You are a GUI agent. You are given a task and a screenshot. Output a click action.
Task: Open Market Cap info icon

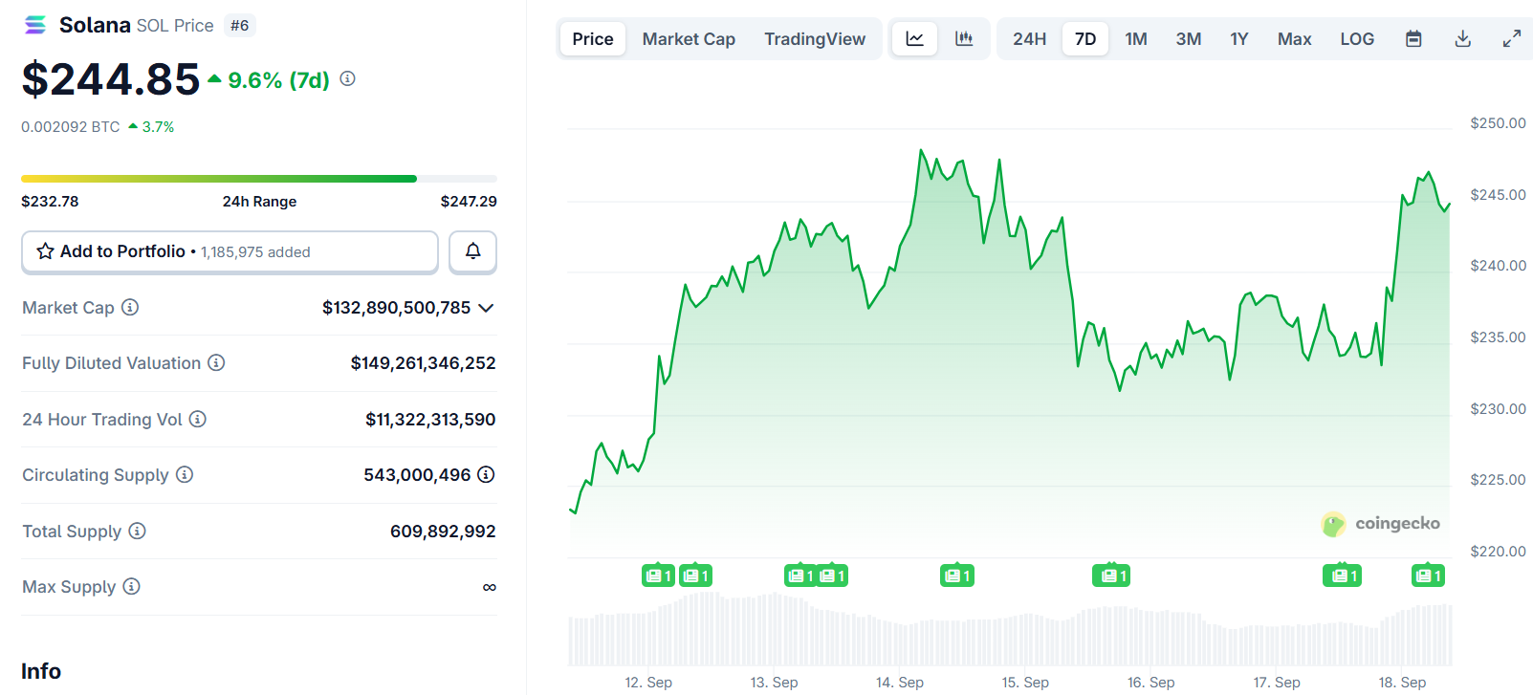[130, 307]
